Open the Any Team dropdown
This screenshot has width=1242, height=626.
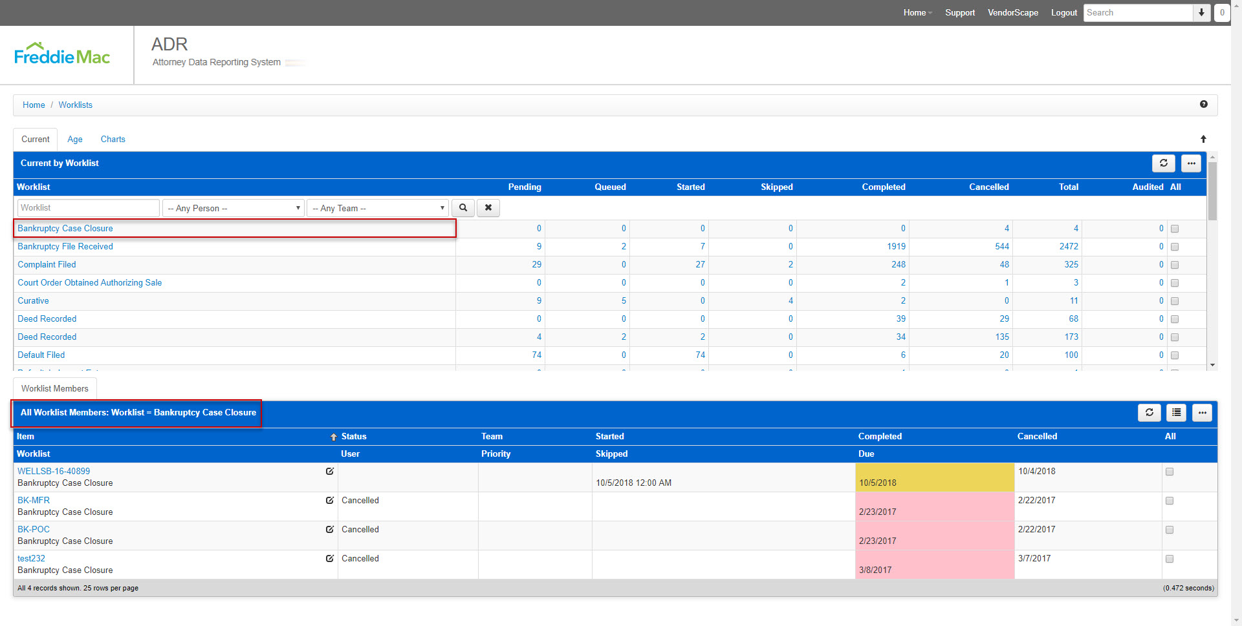point(378,208)
